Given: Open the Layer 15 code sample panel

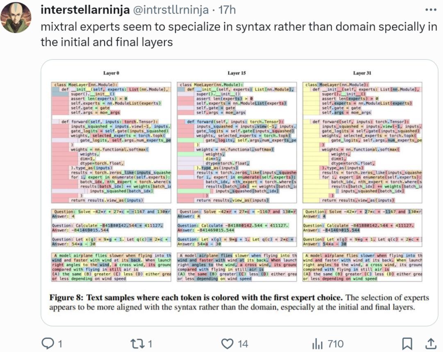Looking at the screenshot, I should click(x=237, y=142).
